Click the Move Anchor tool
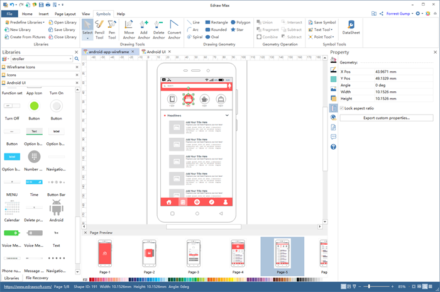The height and width of the screenshot is (292, 440). [129, 29]
